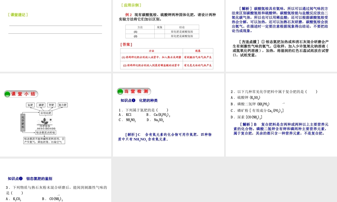Select the 应用示例 heading
The image size is (337, 202).
pyautogui.click(x=131, y=5)
